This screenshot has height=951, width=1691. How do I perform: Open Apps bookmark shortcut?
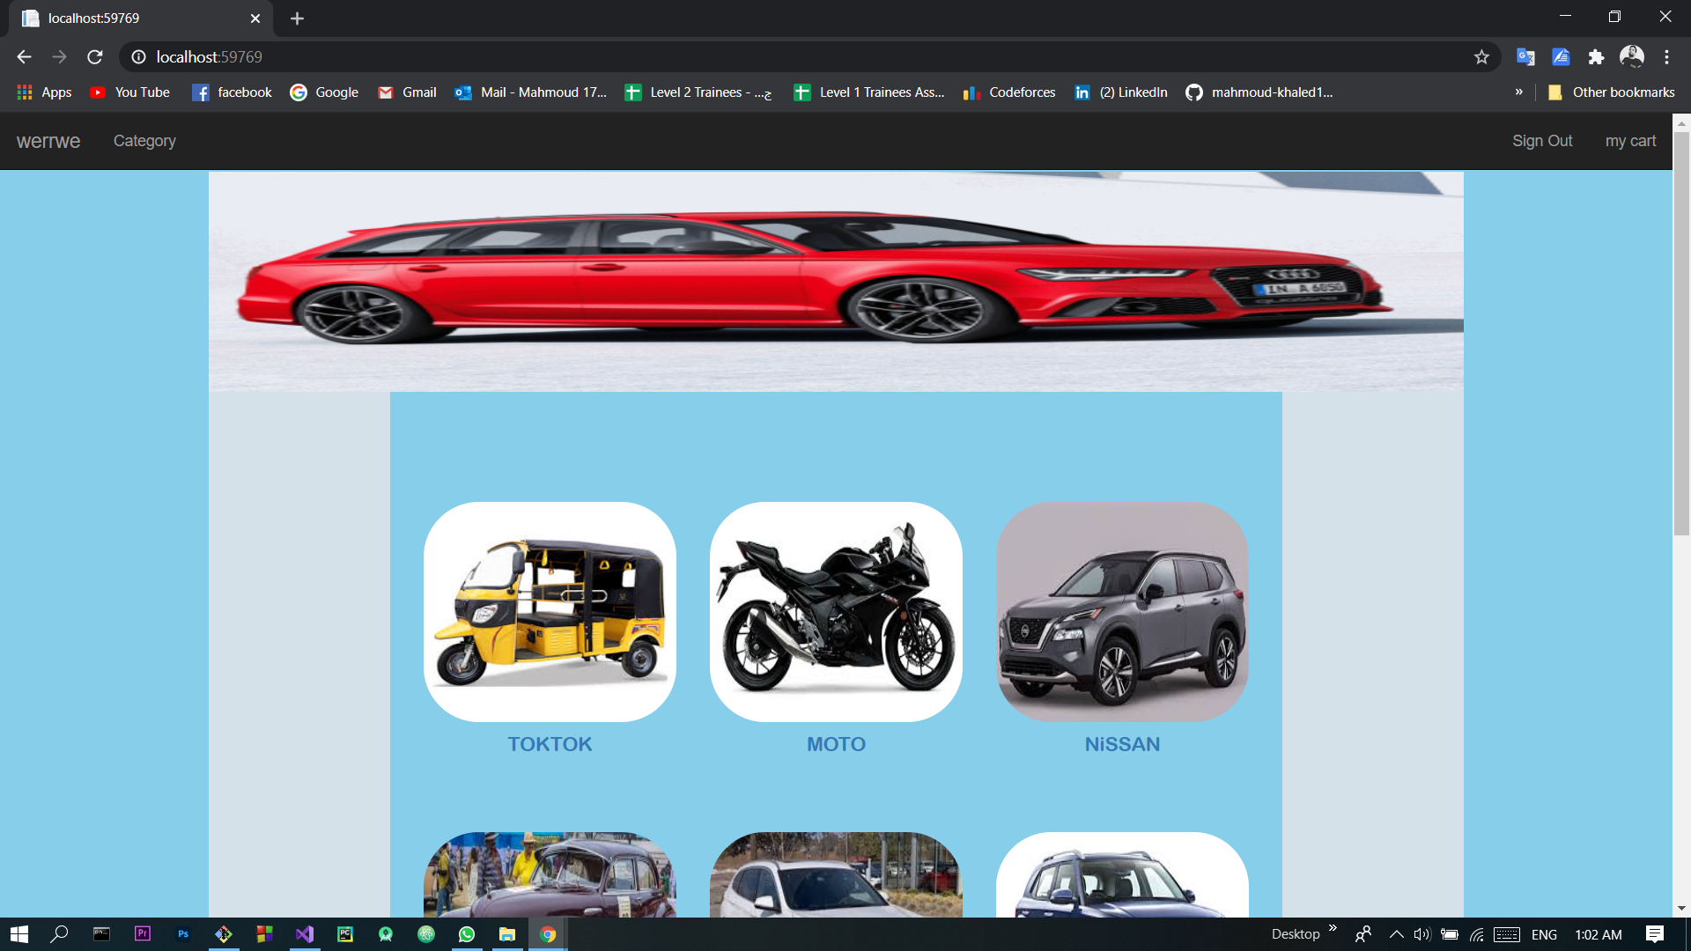click(x=44, y=92)
